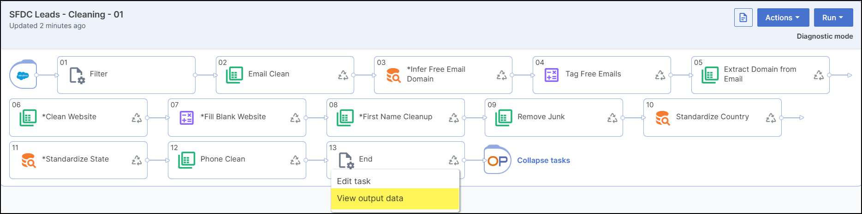Image resolution: width=862 pixels, height=214 pixels.
Task: Click recycle icon on Extract Domain task
Action: coord(818,75)
